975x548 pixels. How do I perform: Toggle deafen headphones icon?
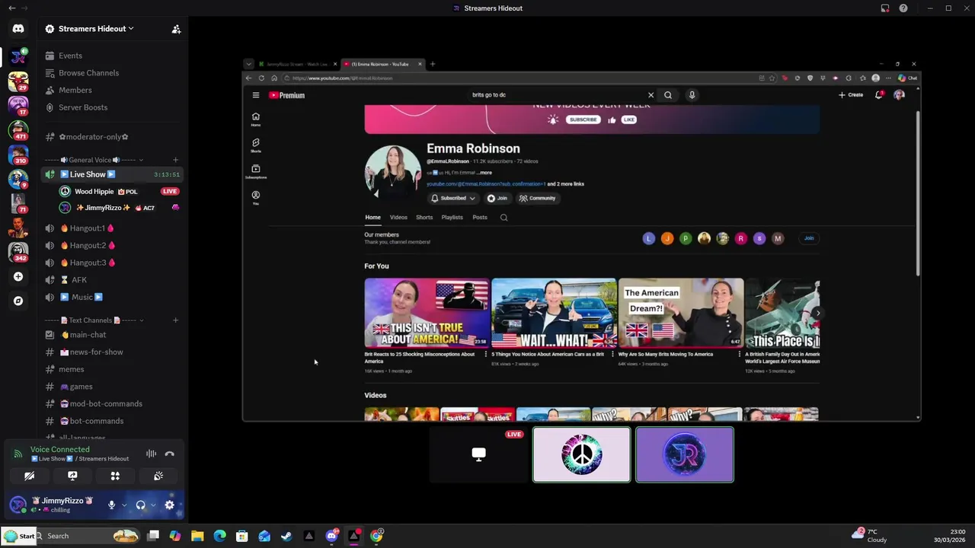[140, 505]
